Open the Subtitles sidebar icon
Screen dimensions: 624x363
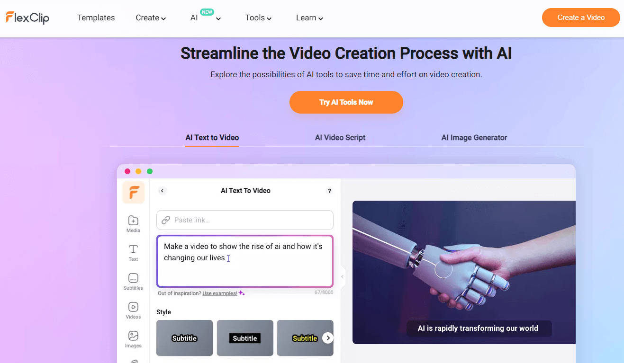pyautogui.click(x=133, y=281)
